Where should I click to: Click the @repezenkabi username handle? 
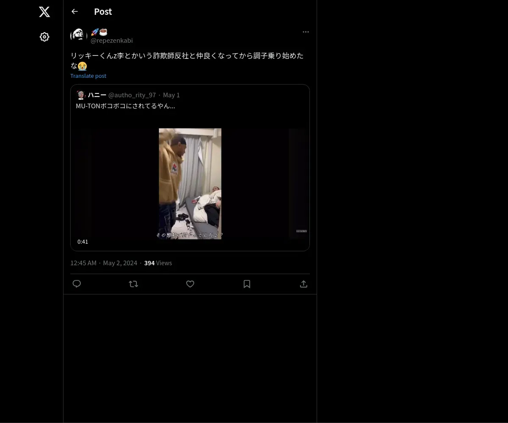pyautogui.click(x=112, y=40)
